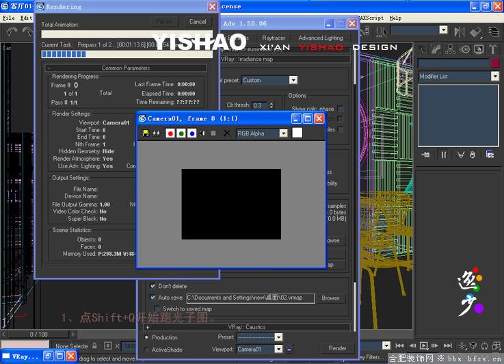Show alpha channel in render frame window
504x364 pixels.
(202, 133)
